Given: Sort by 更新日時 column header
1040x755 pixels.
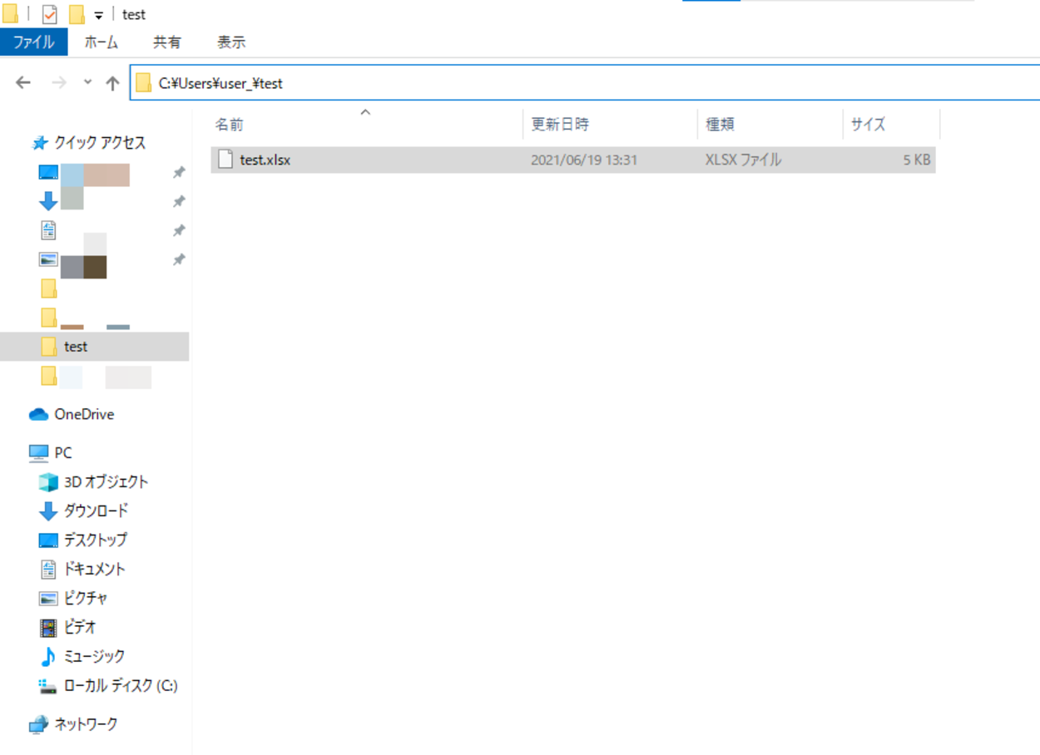Looking at the screenshot, I should (x=560, y=125).
